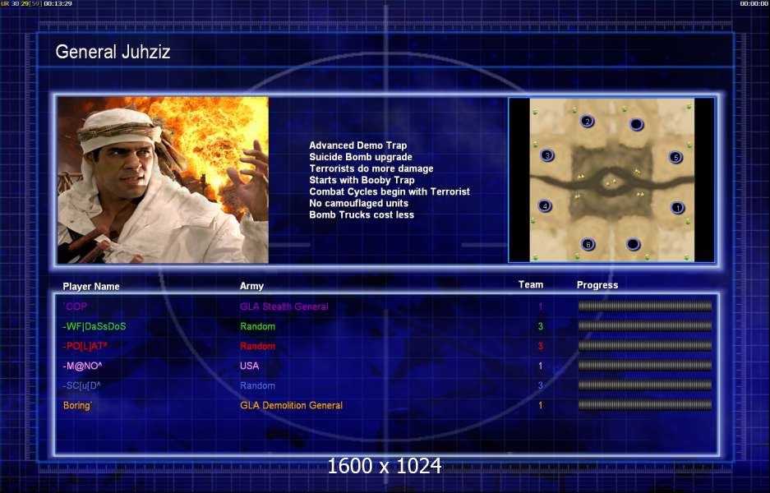Click team number 3 in the -PO[L]AT^ row
This screenshot has width=770, height=493.
point(540,346)
